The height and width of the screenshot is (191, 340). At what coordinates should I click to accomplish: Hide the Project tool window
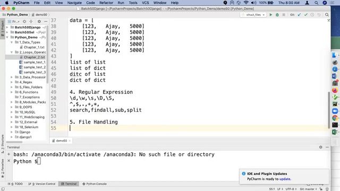click(46, 21)
